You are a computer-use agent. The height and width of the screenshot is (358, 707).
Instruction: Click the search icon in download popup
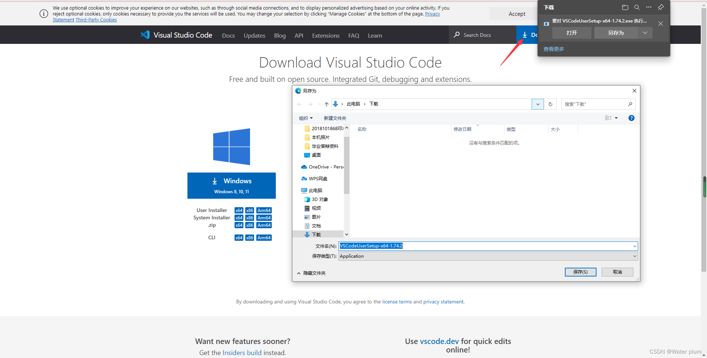[637, 7]
